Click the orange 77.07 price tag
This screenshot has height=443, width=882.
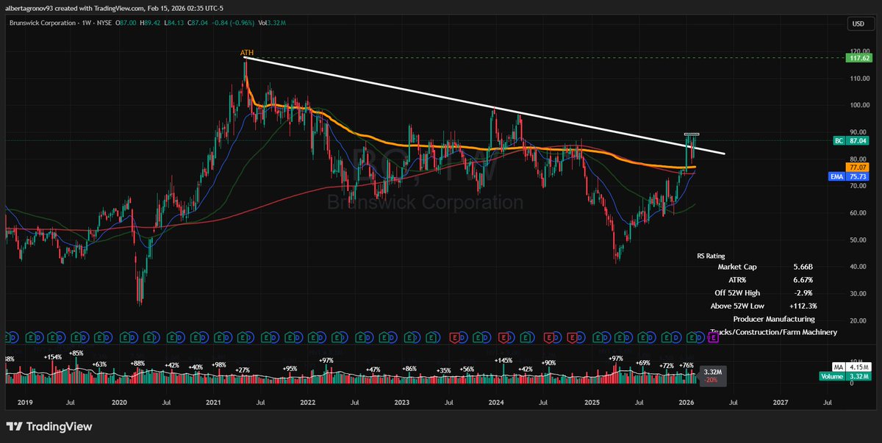857,168
